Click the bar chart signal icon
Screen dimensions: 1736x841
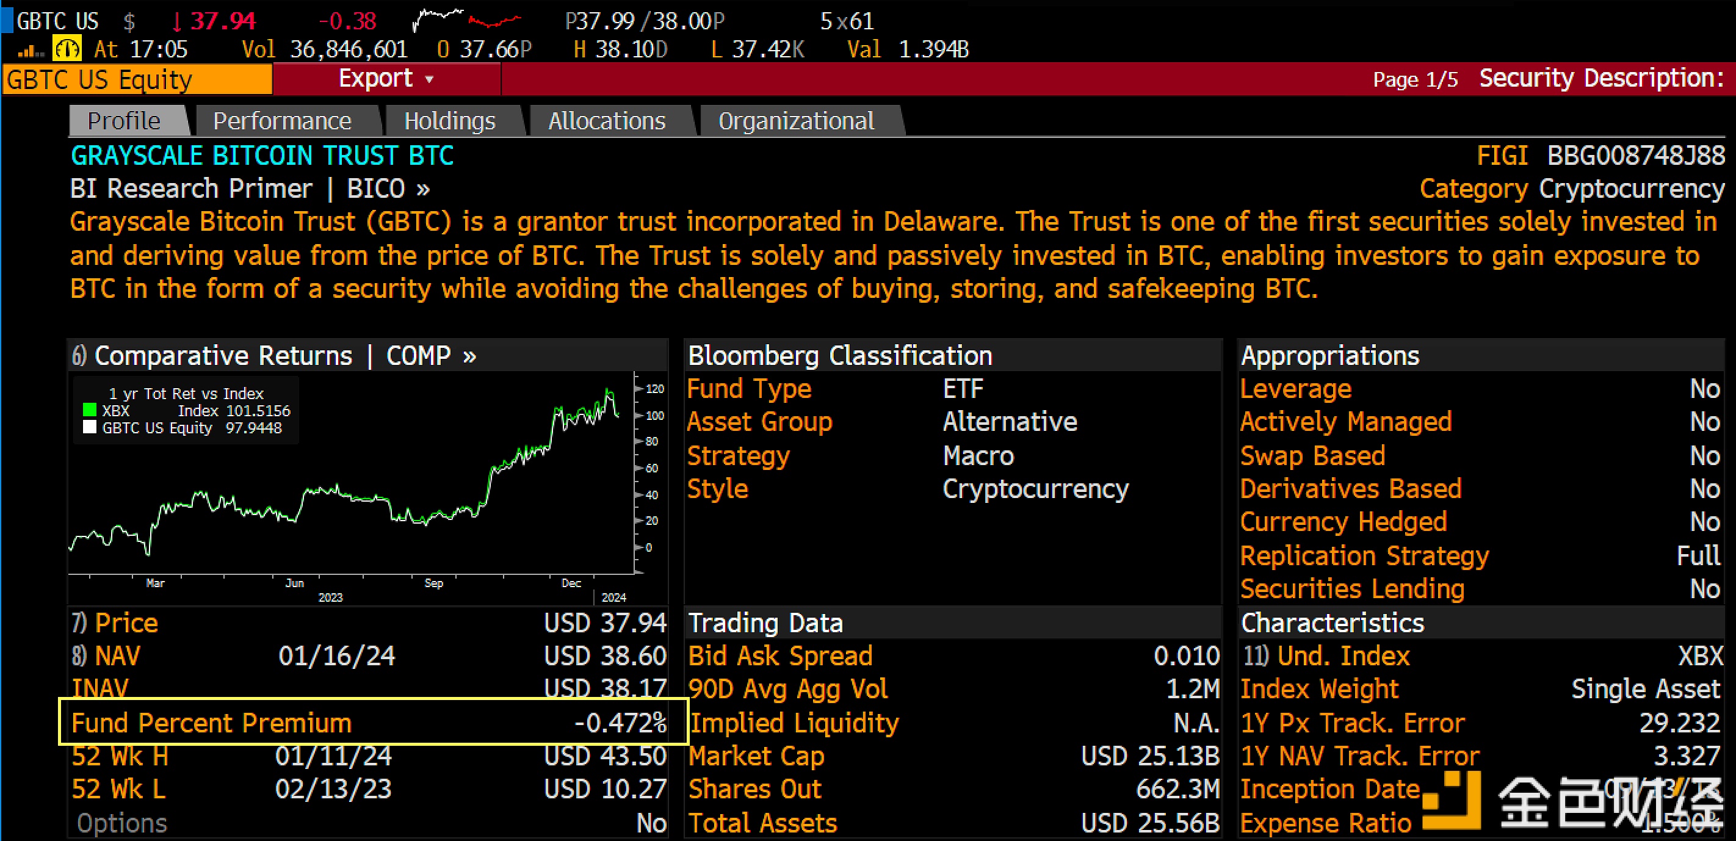pos(31,51)
